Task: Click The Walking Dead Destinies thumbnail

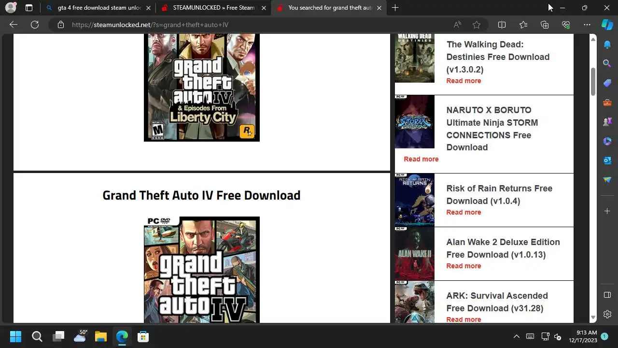Action: [415, 58]
